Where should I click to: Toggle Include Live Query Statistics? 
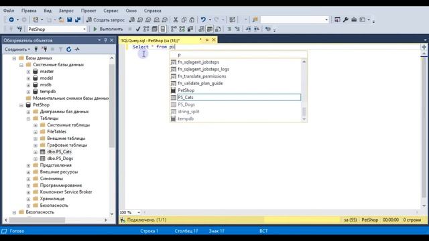click(182, 29)
